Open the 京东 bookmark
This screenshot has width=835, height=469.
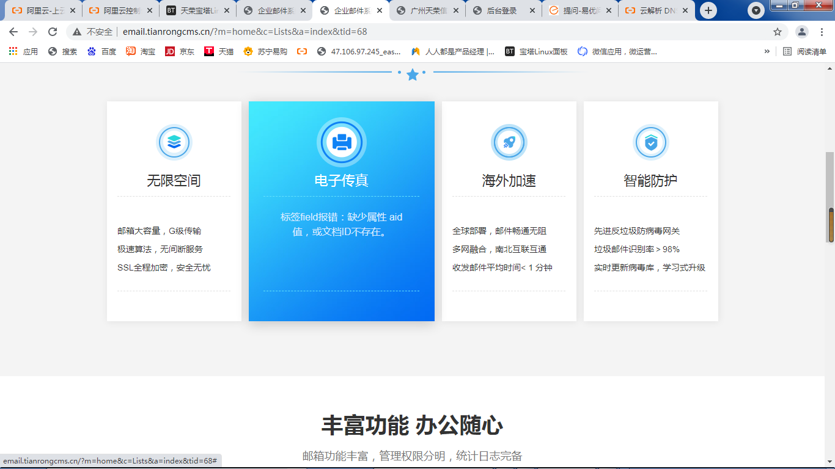tap(180, 52)
